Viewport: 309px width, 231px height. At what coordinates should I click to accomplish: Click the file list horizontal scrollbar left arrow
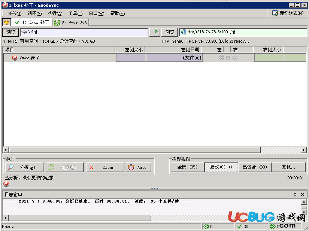pos(6,150)
